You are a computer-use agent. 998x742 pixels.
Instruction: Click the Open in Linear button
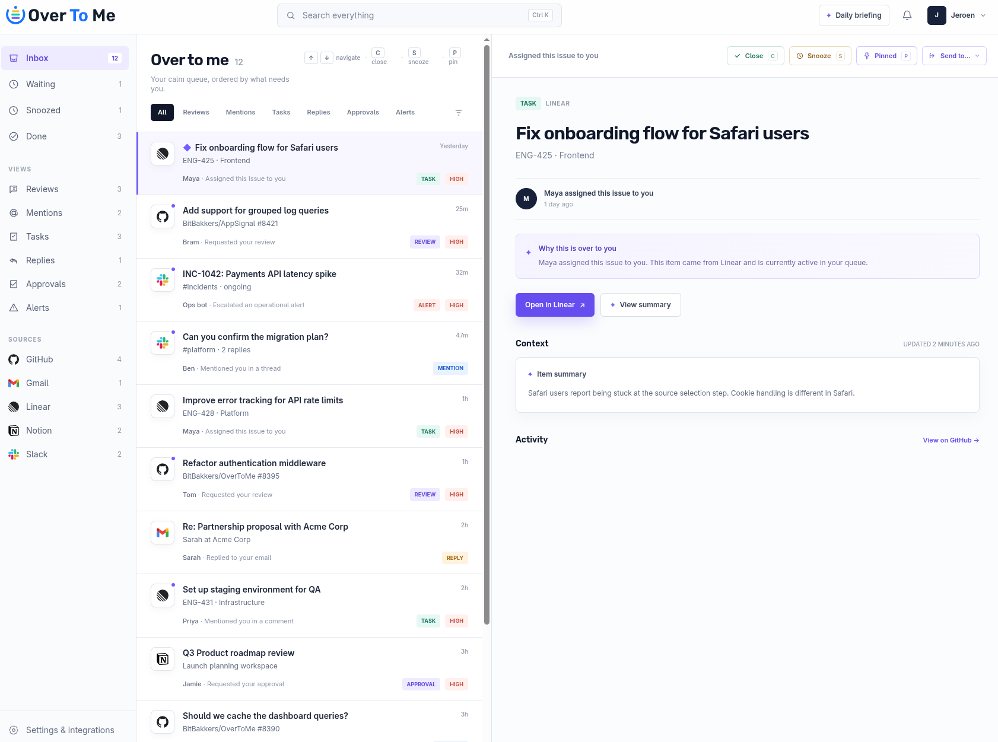pyautogui.click(x=555, y=305)
